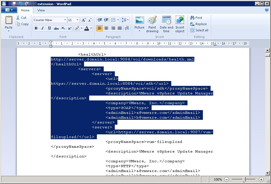
Task: Copy the selected text
Action: 22,24
